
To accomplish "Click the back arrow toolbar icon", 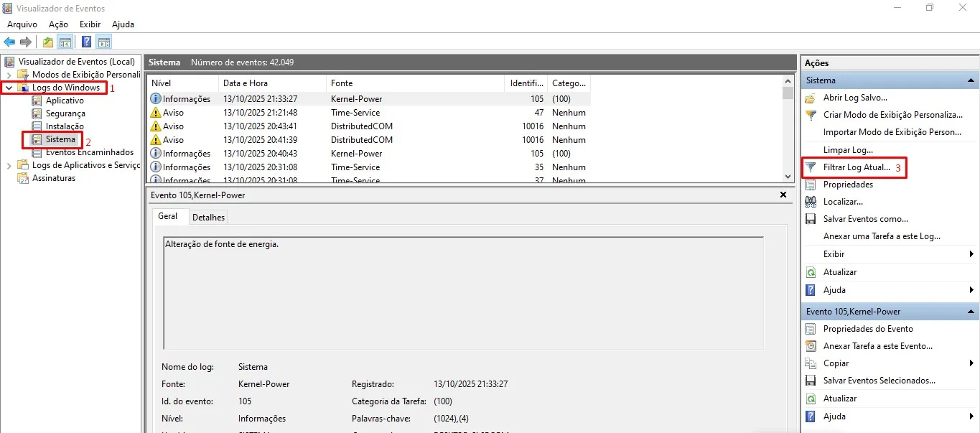I will coord(9,42).
